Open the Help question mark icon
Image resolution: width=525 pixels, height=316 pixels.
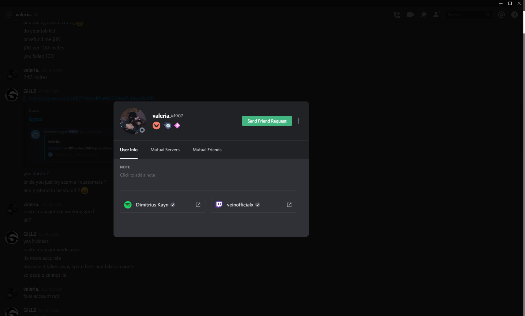click(x=514, y=15)
